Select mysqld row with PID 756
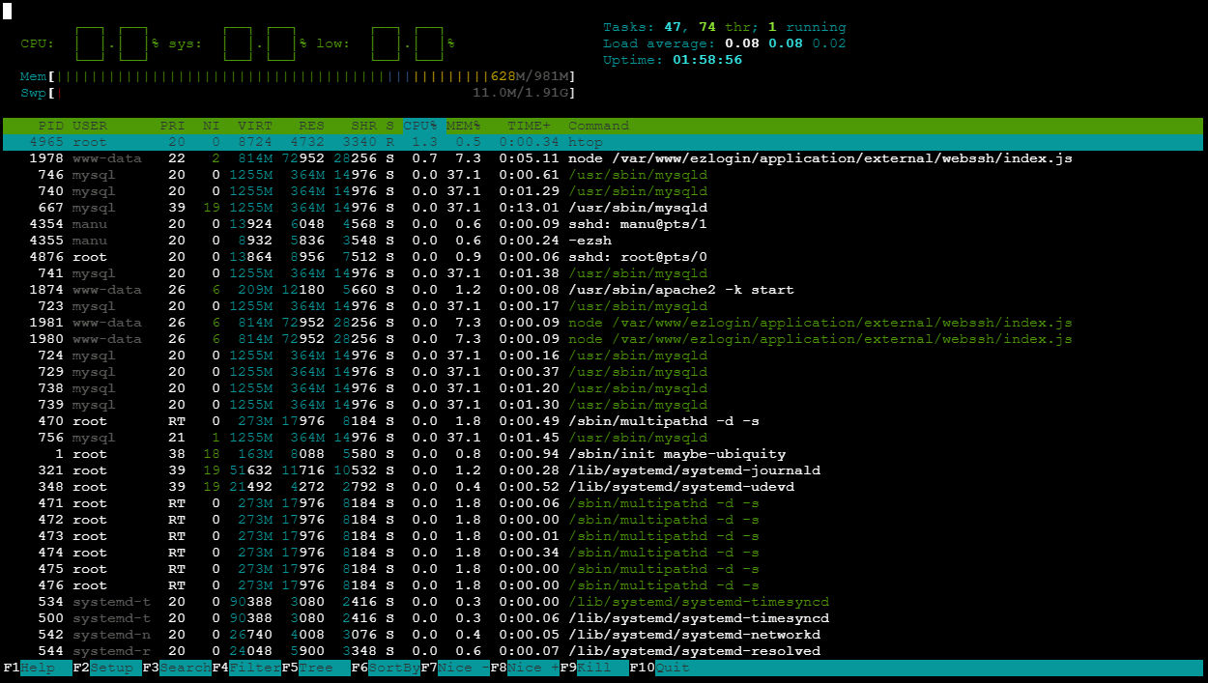Image resolution: width=1208 pixels, height=683 pixels. (x=603, y=438)
